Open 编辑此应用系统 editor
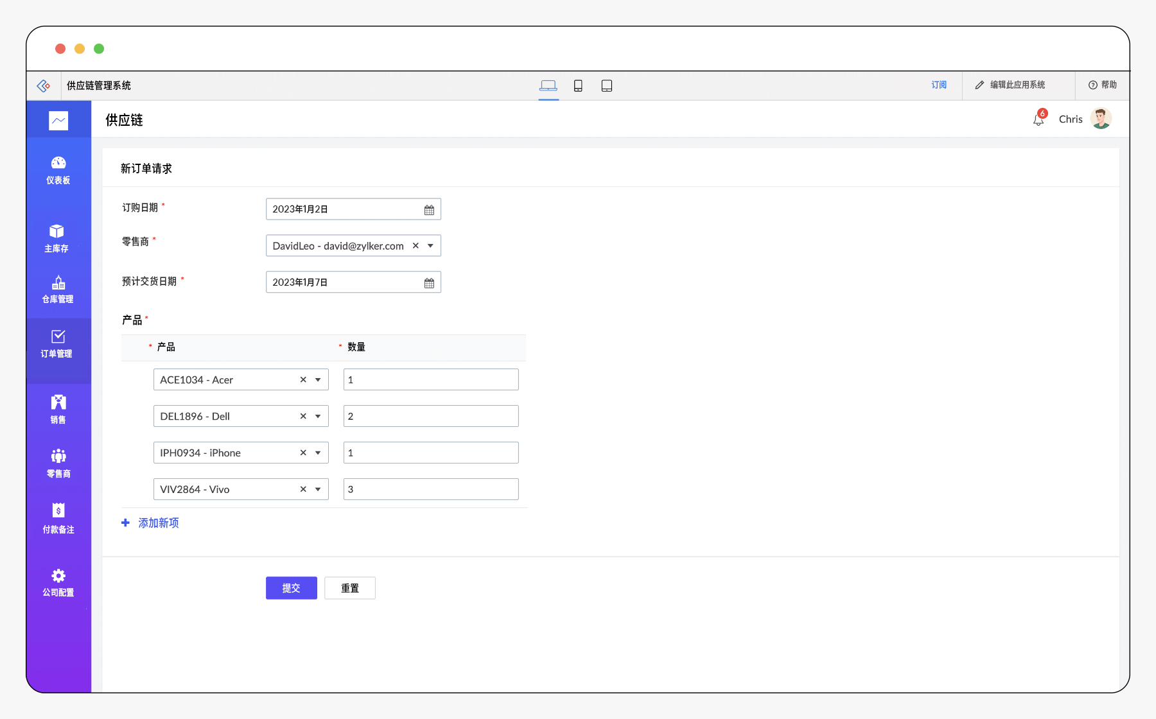Viewport: 1156px width, 719px height. pos(1010,85)
